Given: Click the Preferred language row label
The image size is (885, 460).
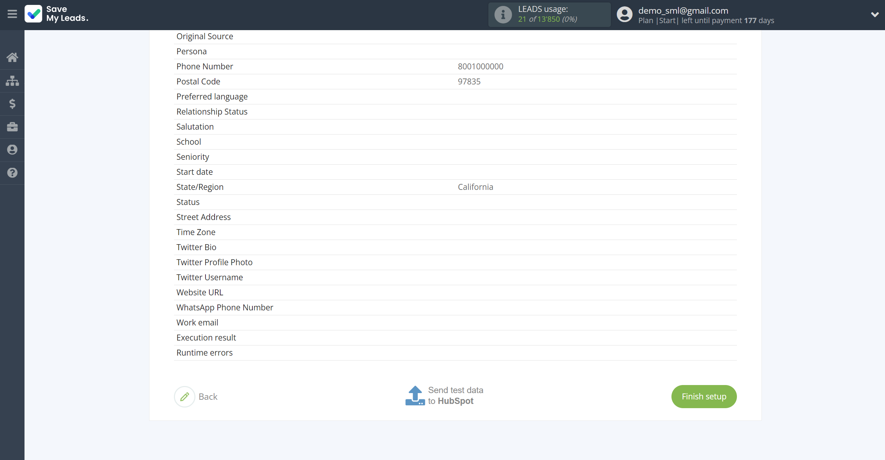Looking at the screenshot, I should 212,97.
